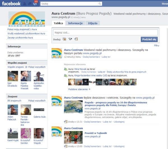Open the Europe satellite map thumbnail
This screenshot has width=168, height=149.
click(73, 107)
